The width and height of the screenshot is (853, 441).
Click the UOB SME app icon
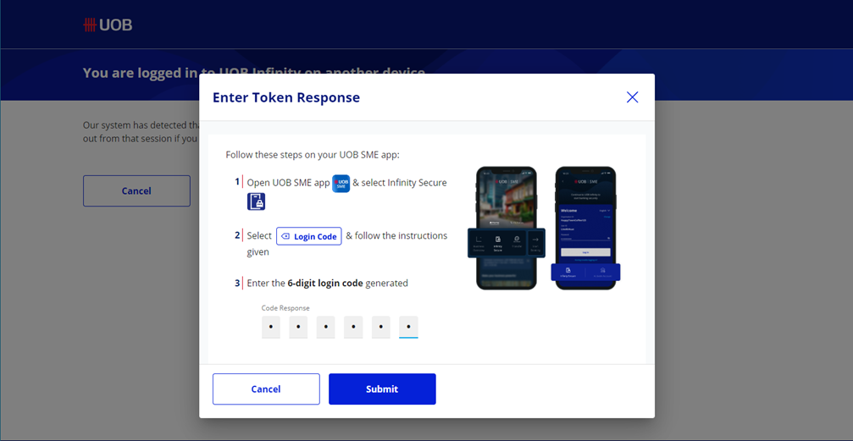341,183
